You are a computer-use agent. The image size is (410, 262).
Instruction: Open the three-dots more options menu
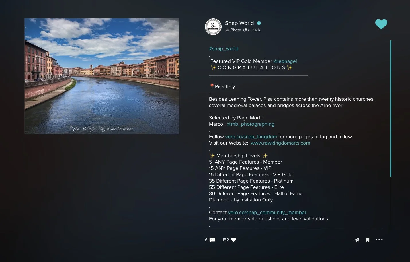(x=379, y=240)
